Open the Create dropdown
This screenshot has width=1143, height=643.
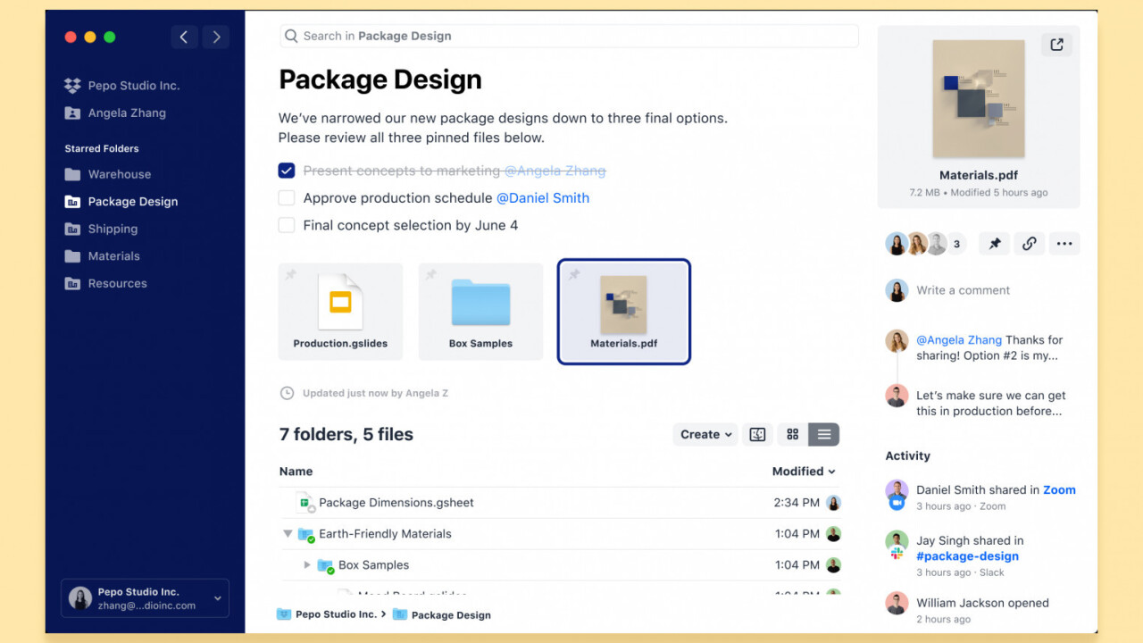click(705, 435)
